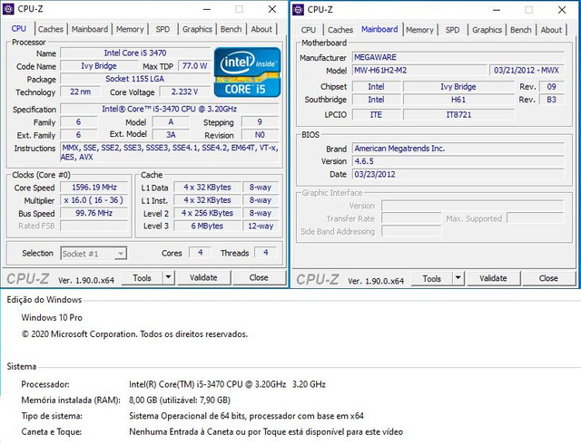Viewport: 581px width, 444px height.
Task: Minimize the left CPU-Z window
Action: pos(208,9)
